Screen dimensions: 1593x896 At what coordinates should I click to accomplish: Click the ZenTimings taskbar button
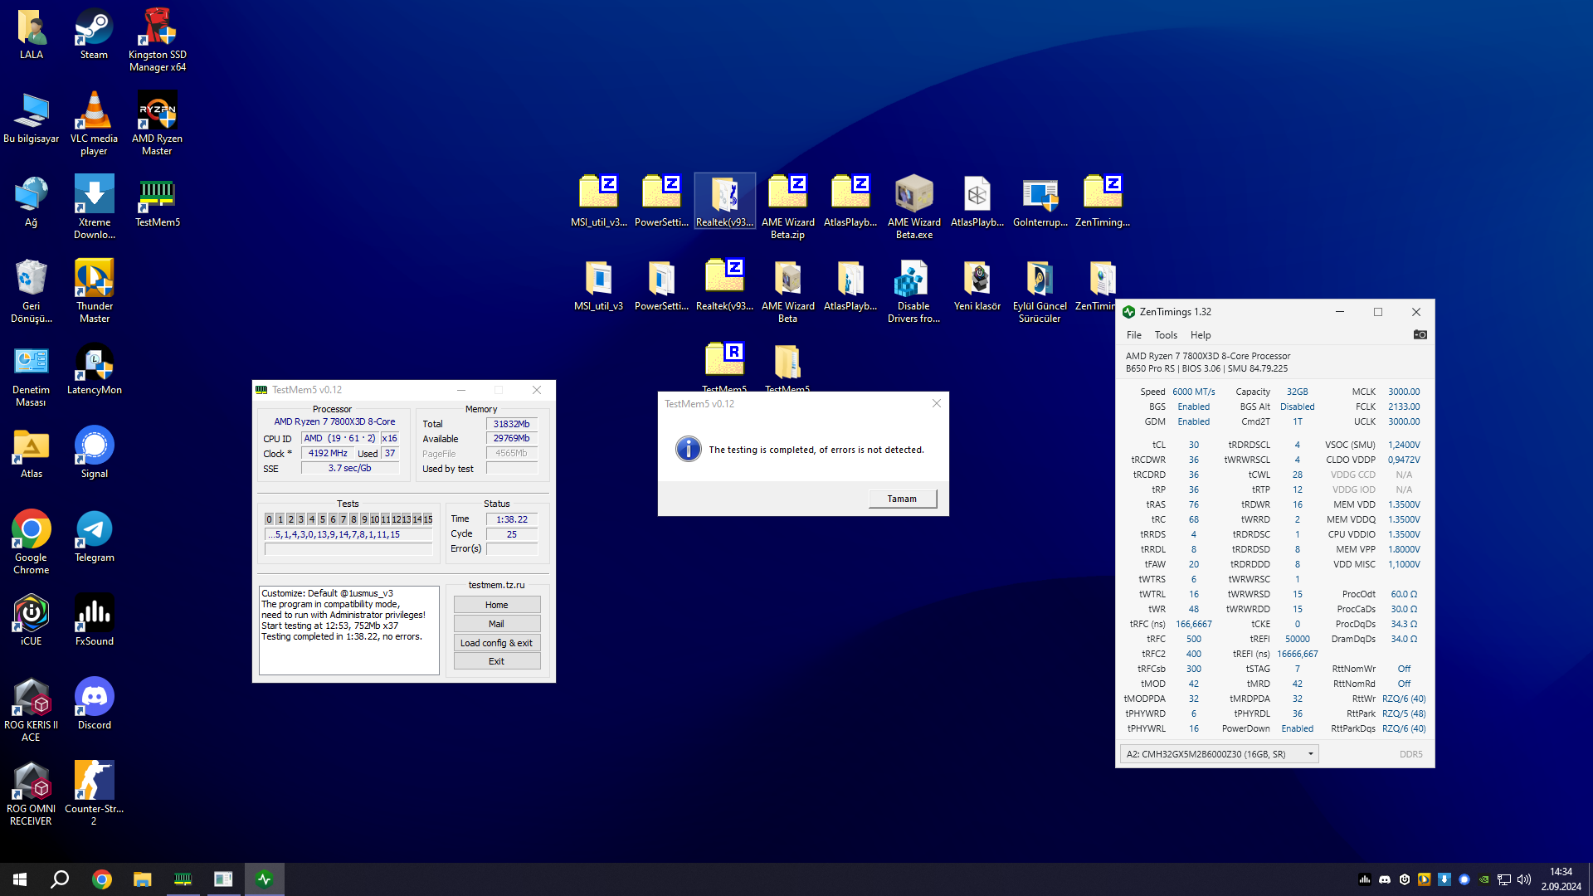tap(265, 879)
